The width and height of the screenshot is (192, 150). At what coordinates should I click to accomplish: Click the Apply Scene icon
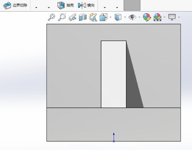(157, 17)
